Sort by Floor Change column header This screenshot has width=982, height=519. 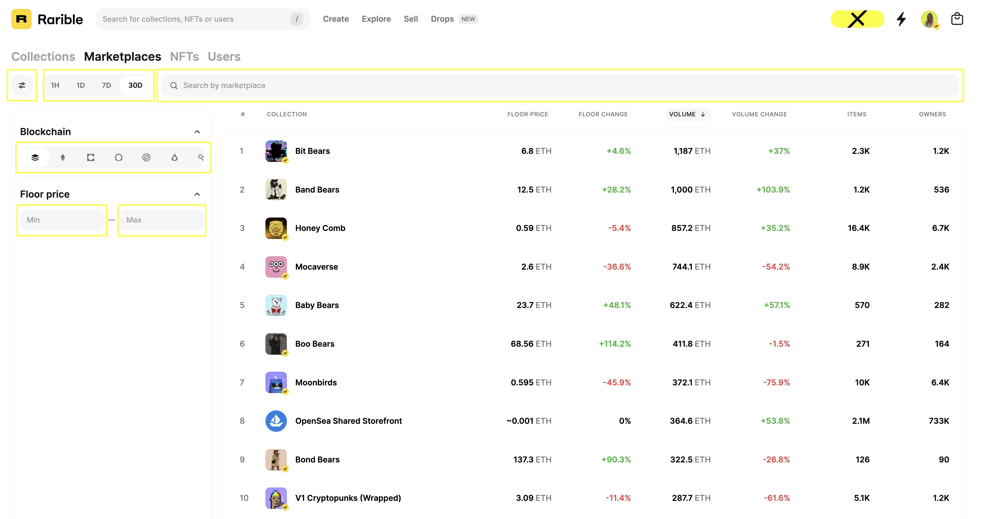tap(603, 114)
